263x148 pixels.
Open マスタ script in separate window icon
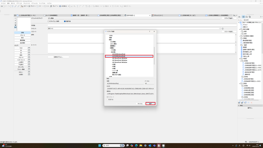pos(29,48)
